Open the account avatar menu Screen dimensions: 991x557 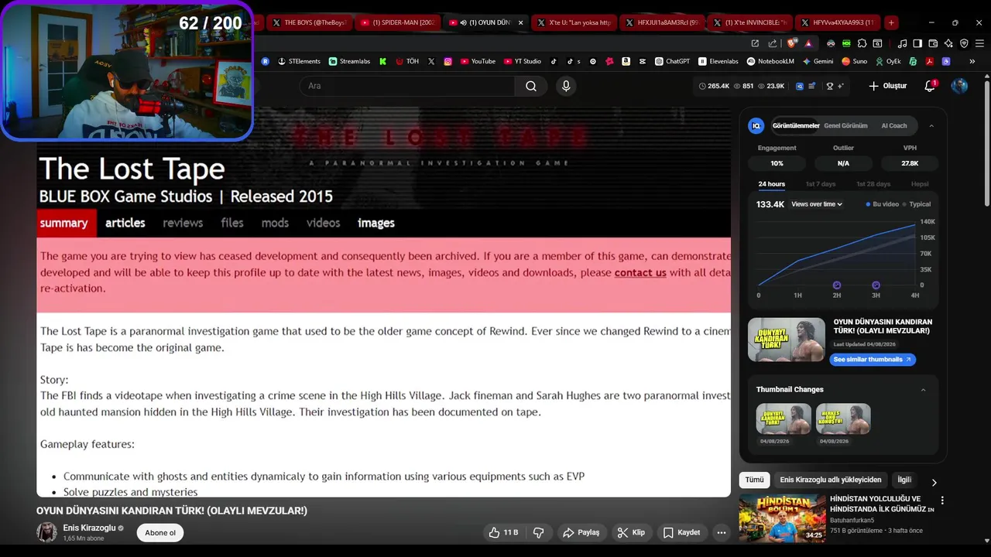pos(959,86)
